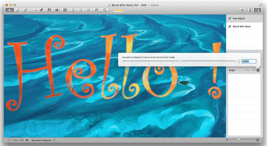This screenshot has width=267, height=146.
Task: Select the gradient tool
Action: [x=56, y=10]
